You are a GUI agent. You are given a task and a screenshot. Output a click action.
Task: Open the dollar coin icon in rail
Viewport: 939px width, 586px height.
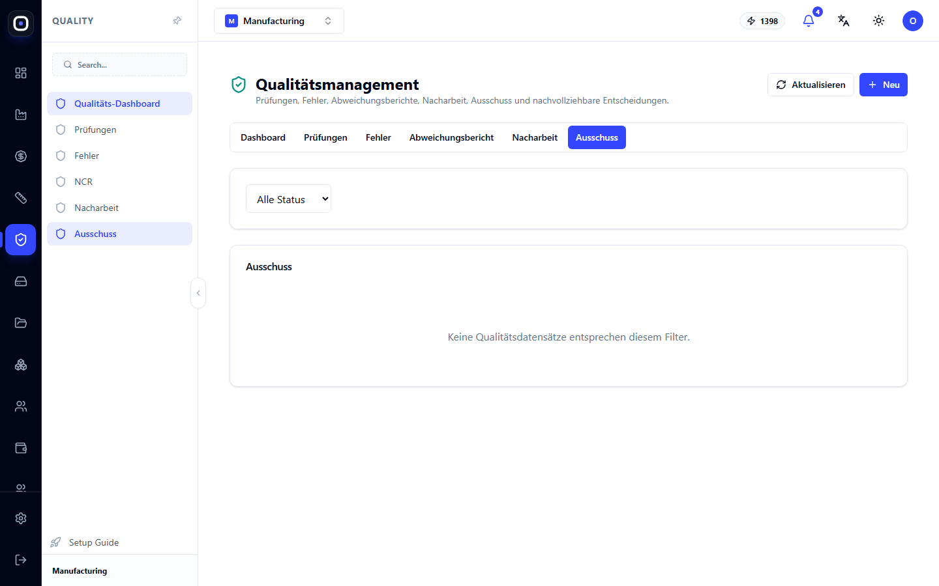[x=21, y=156]
